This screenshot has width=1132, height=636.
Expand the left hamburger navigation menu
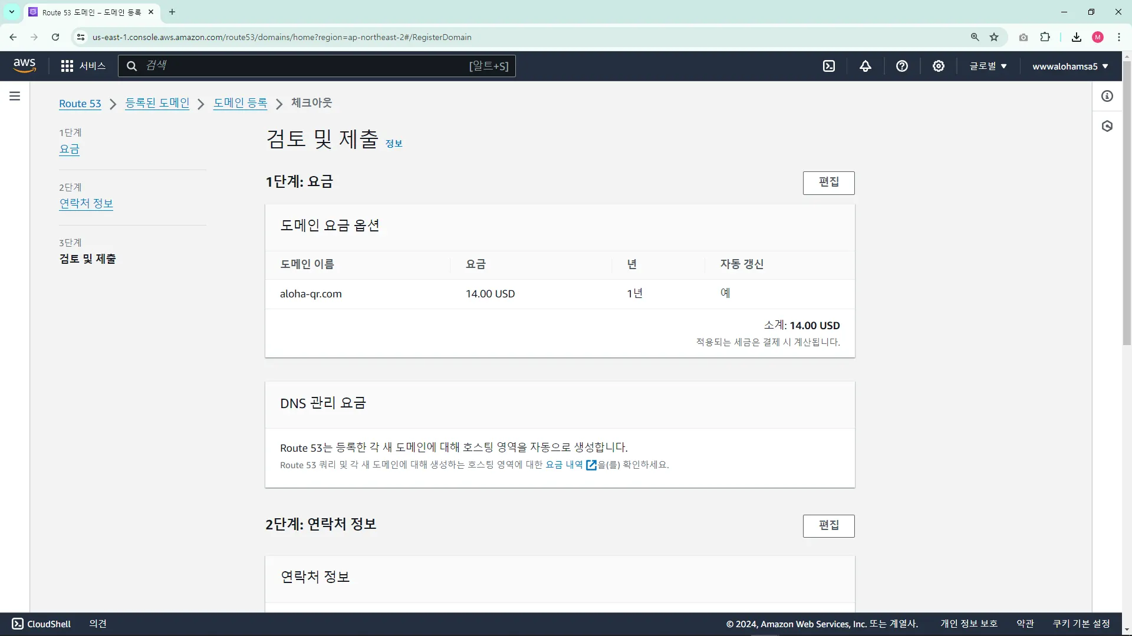[15, 96]
